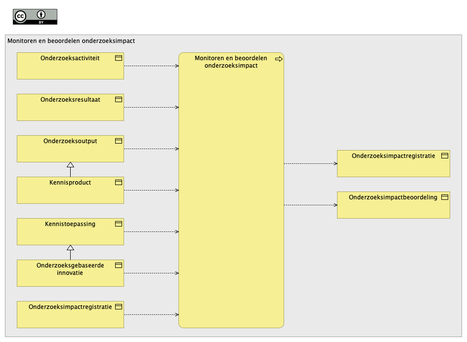Click the Onderzoeksimpactbeoordeling label
The height and width of the screenshot is (342, 467).
pyautogui.click(x=393, y=197)
